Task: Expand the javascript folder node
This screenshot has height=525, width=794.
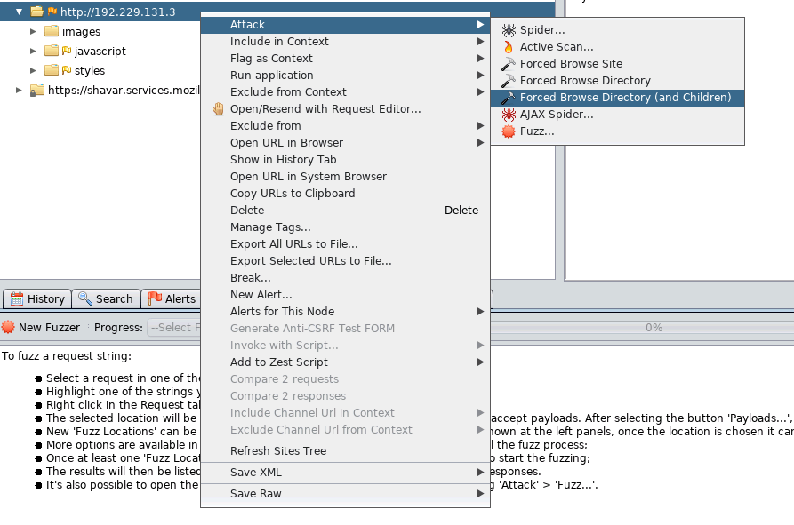Action: (34, 52)
